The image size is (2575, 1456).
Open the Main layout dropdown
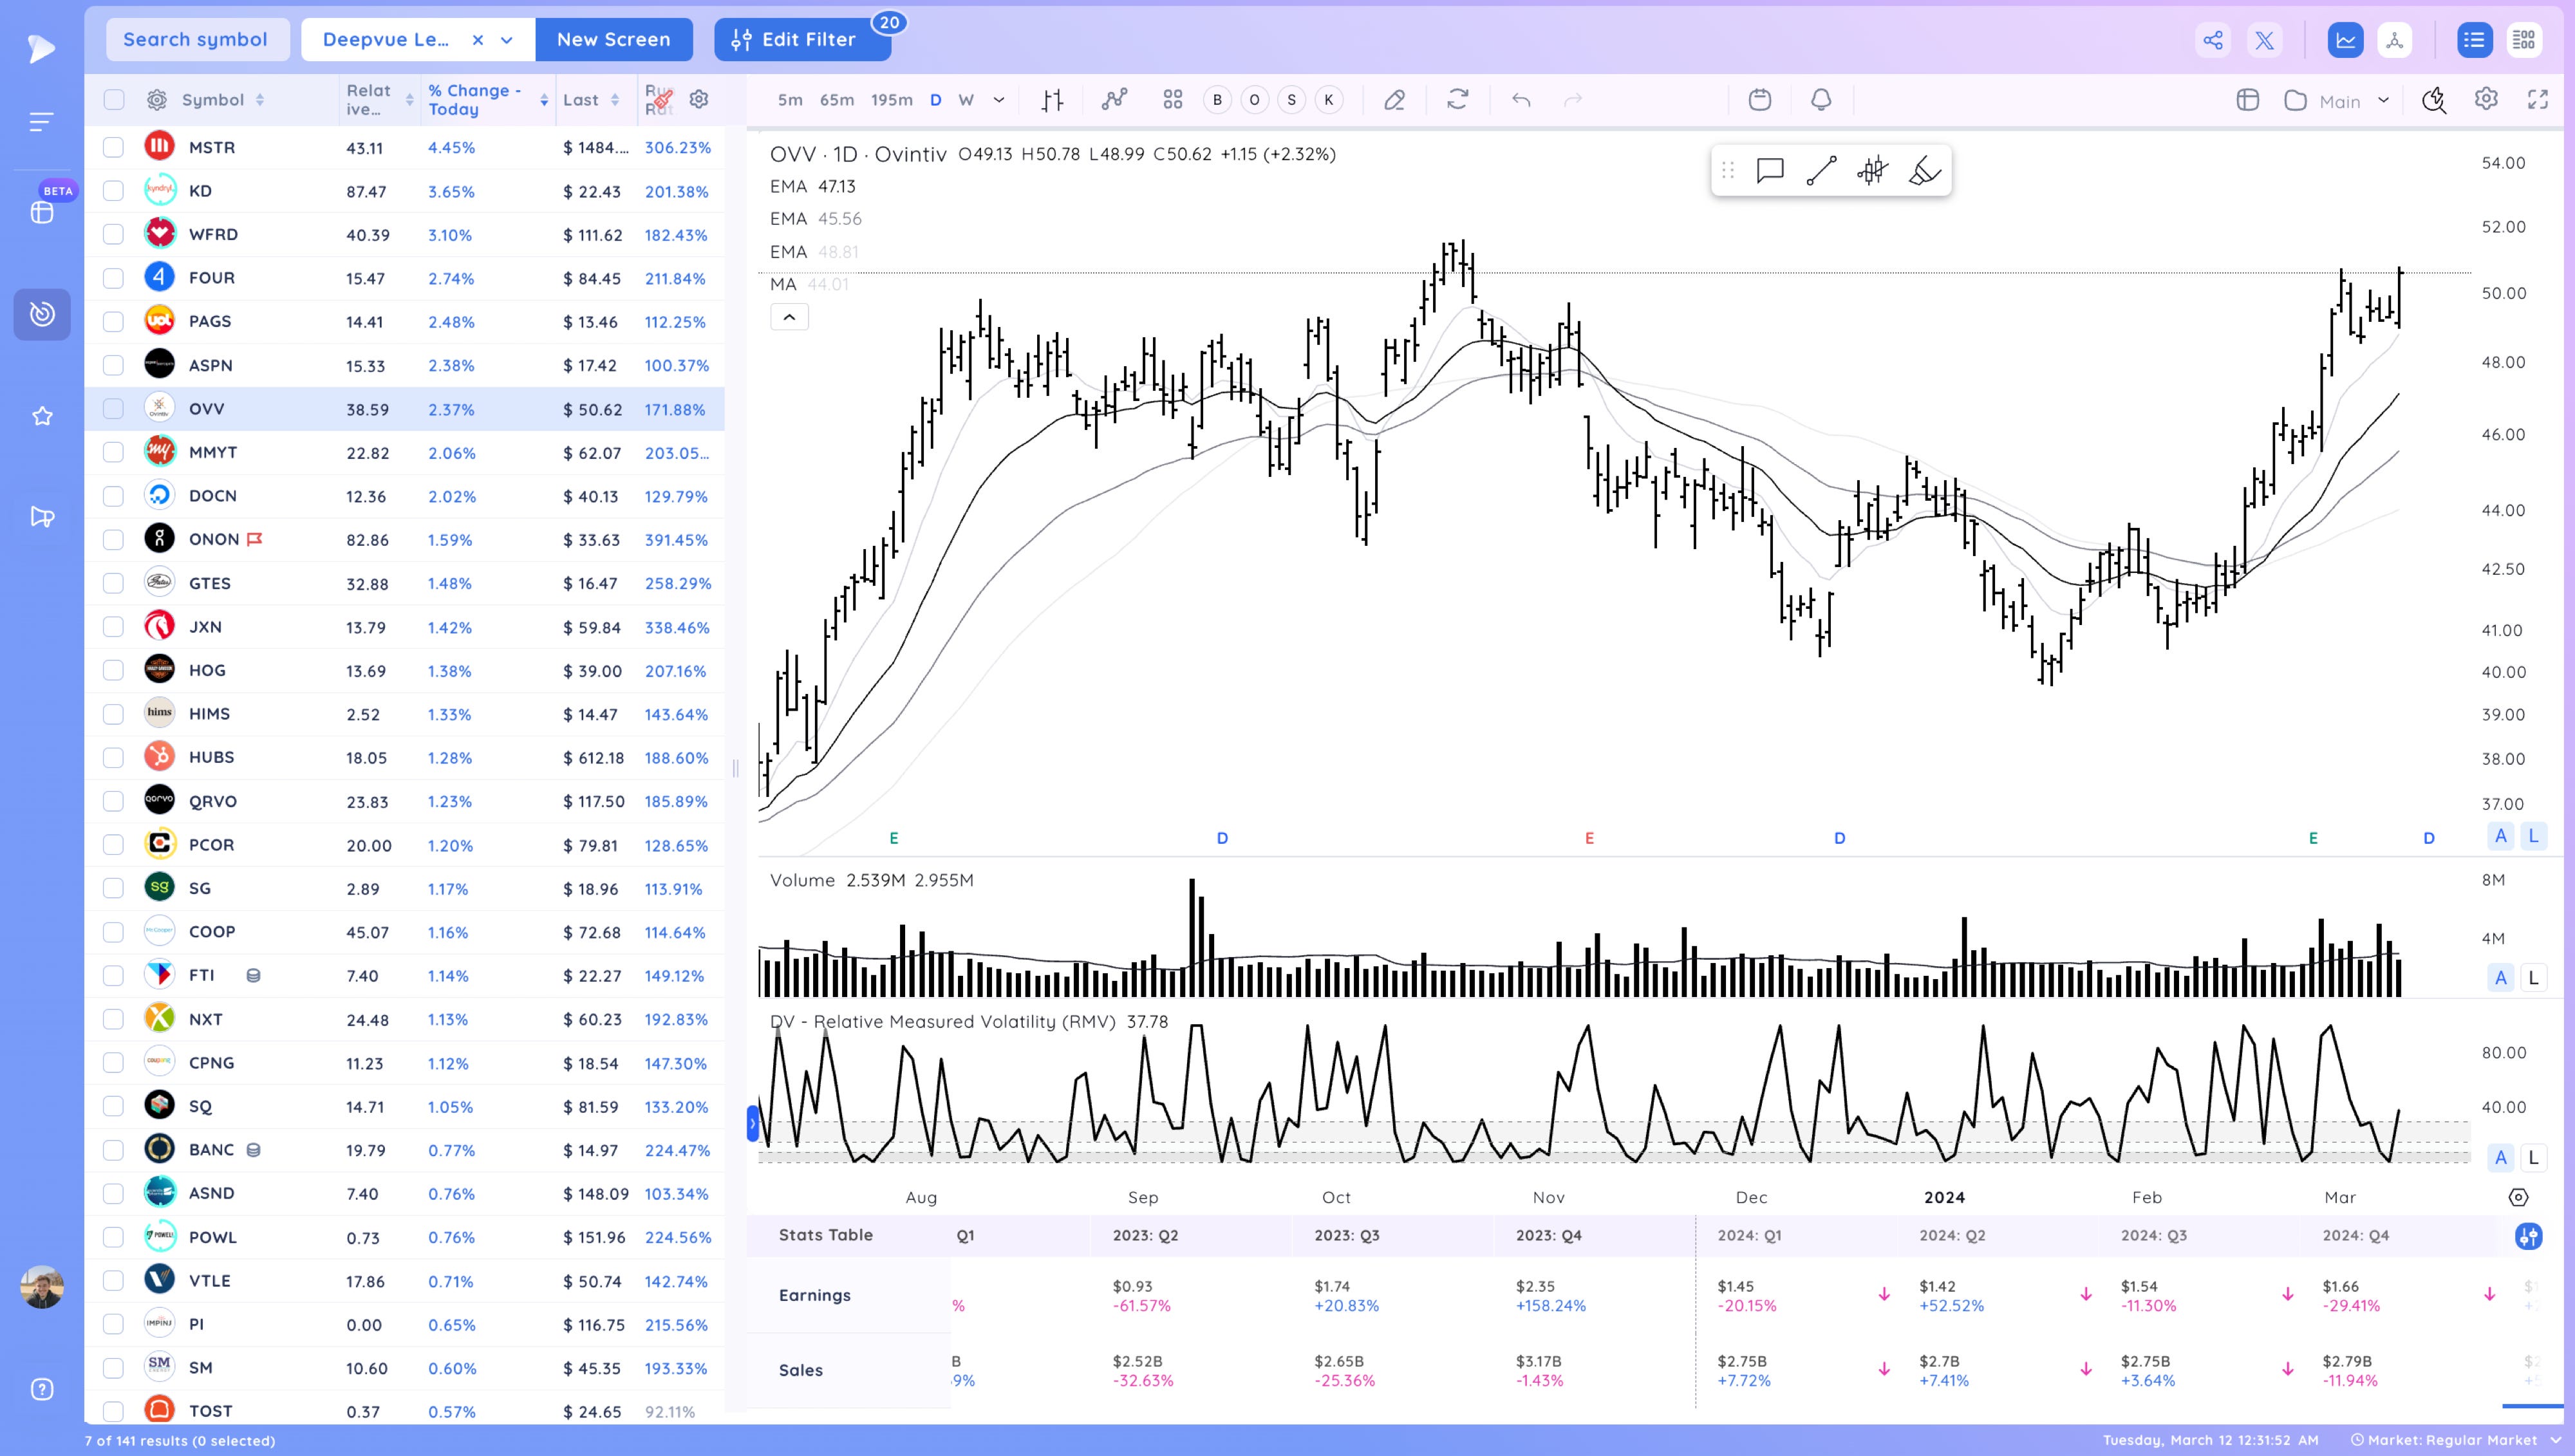click(x=2339, y=101)
